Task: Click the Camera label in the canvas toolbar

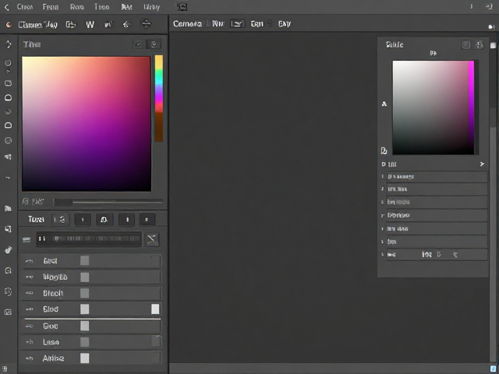Action: [187, 24]
